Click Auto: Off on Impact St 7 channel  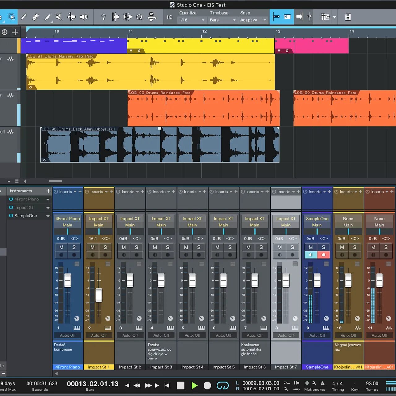(286, 335)
